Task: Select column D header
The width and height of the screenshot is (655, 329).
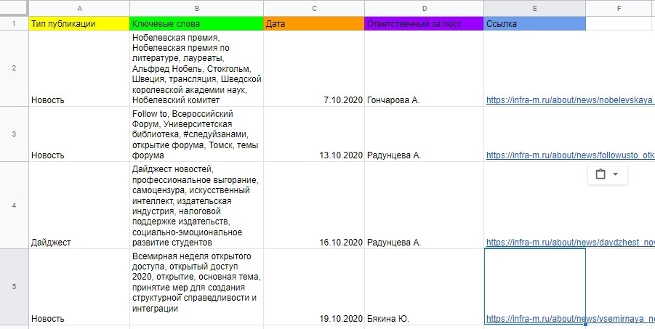Action: pos(425,8)
